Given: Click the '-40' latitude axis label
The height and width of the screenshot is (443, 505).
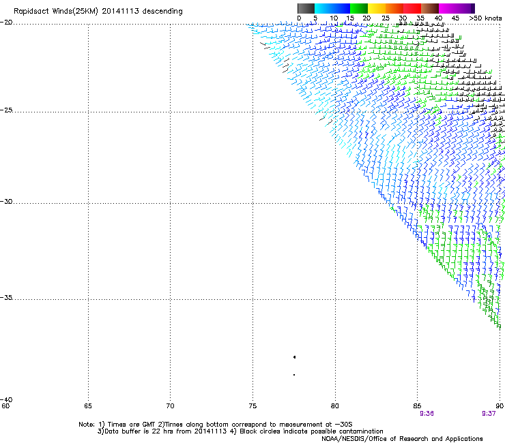Looking at the screenshot, I should click(x=6, y=399).
